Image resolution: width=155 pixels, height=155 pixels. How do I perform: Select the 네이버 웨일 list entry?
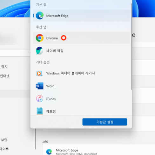(x=81, y=51)
